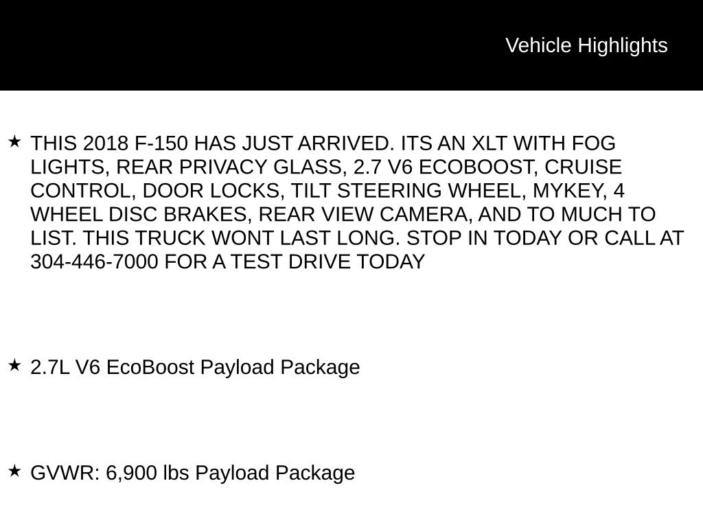This screenshot has height=527, width=703.
Task: Select the 2.7L V6 EcoBoost Payload Package line
Action: click(x=195, y=367)
